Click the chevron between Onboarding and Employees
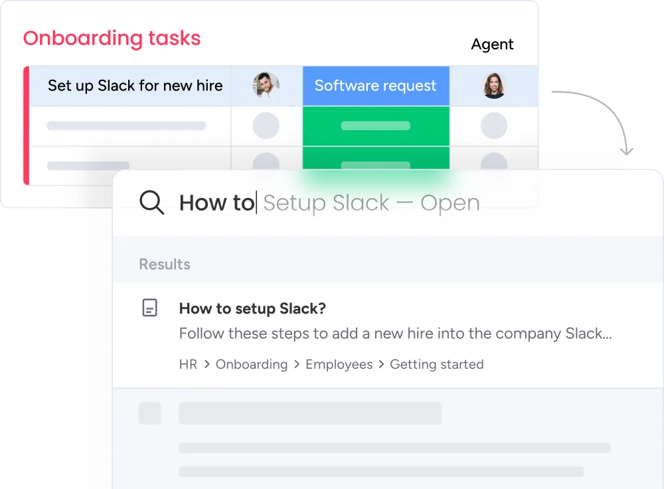This screenshot has width=664, height=489. pyautogui.click(x=296, y=364)
